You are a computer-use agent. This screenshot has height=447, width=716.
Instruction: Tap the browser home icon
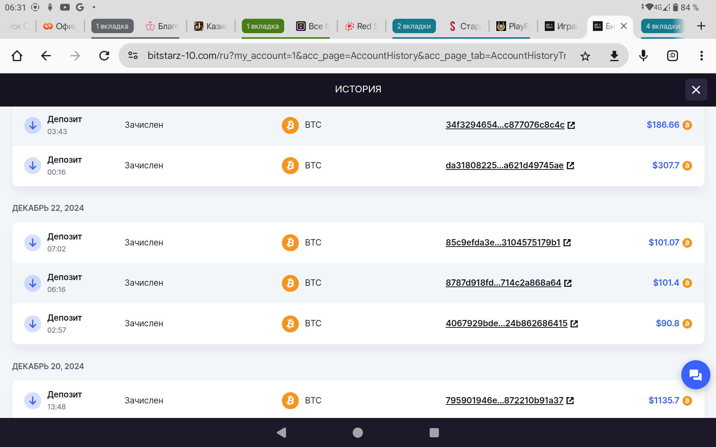click(x=17, y=56)
